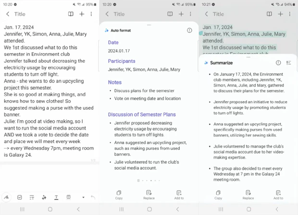Open the info icon in Auto format panel
This screenshot has width=298, height=215.
pos(189,31)
